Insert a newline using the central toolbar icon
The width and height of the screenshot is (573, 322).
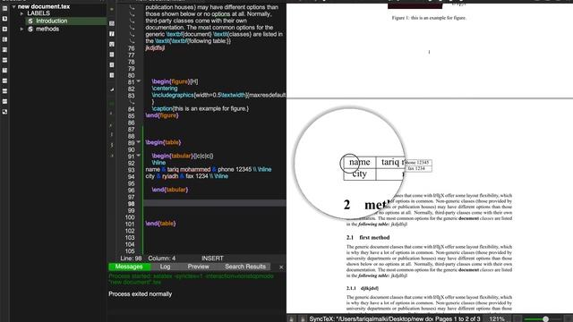coord(112,89)
